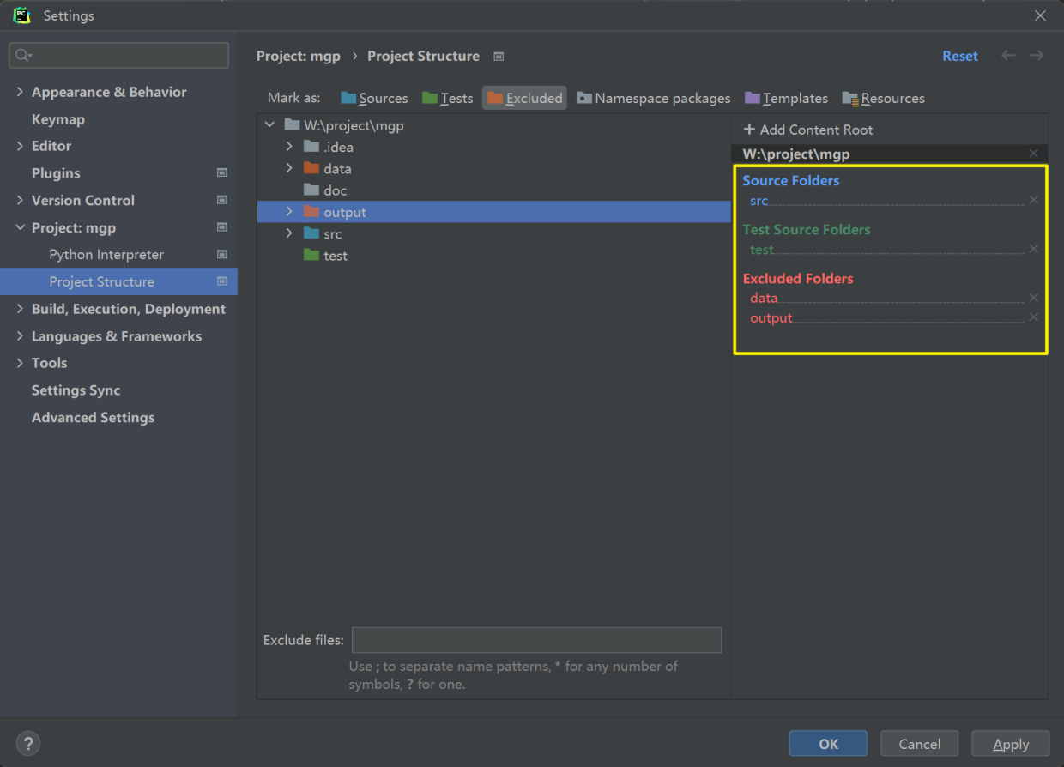Screen dimensions: 1064x767
Task: Open the Project: mgp breadcrumb
Action: click(299, 55)
